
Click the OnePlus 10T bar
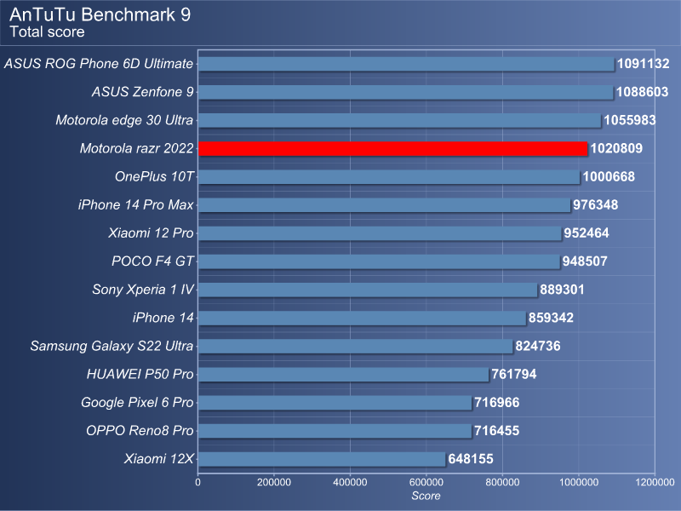389,177
